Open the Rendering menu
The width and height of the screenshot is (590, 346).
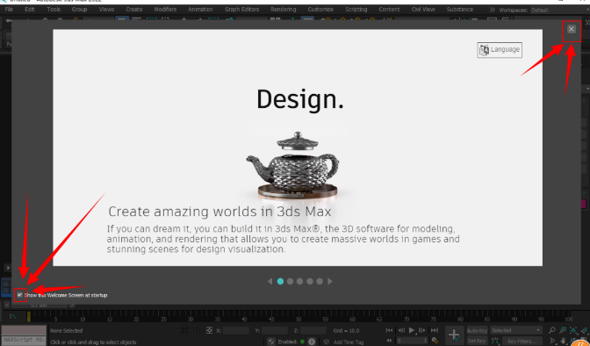tap(283, 9)
